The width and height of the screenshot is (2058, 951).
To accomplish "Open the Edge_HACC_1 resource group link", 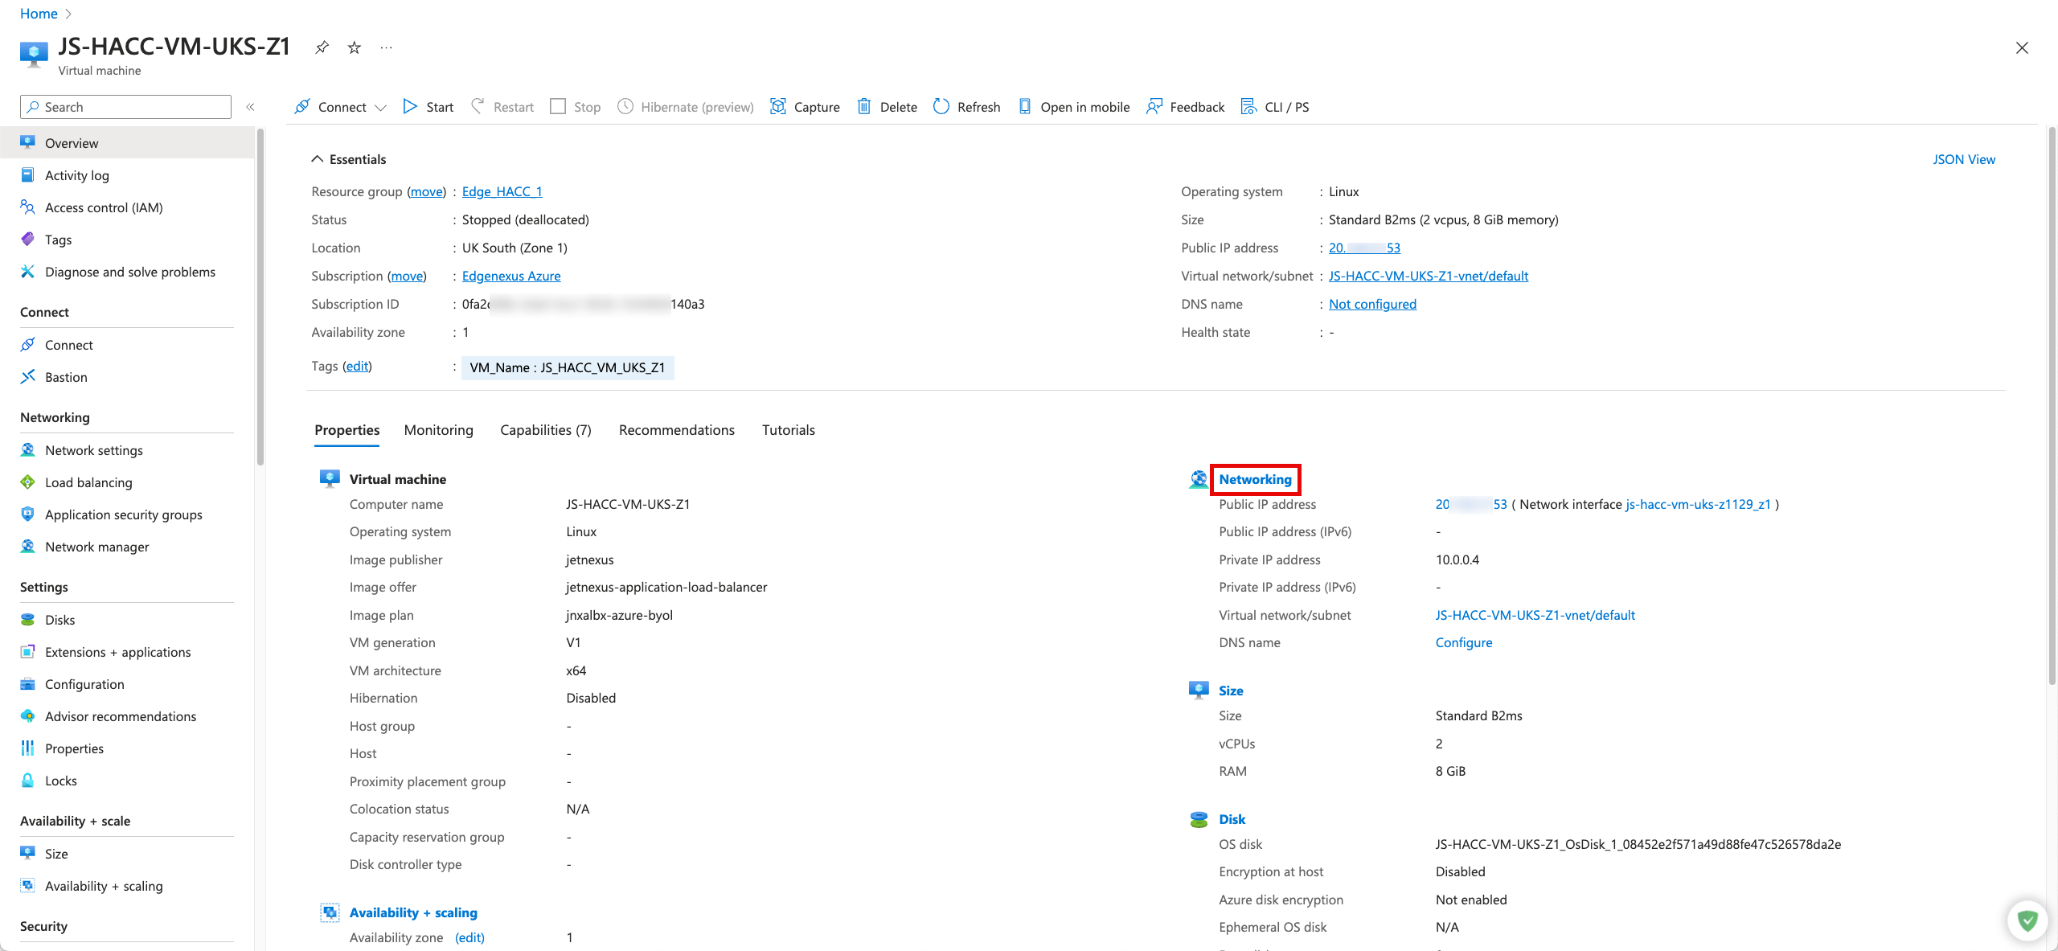I will (x=502, y=191).
